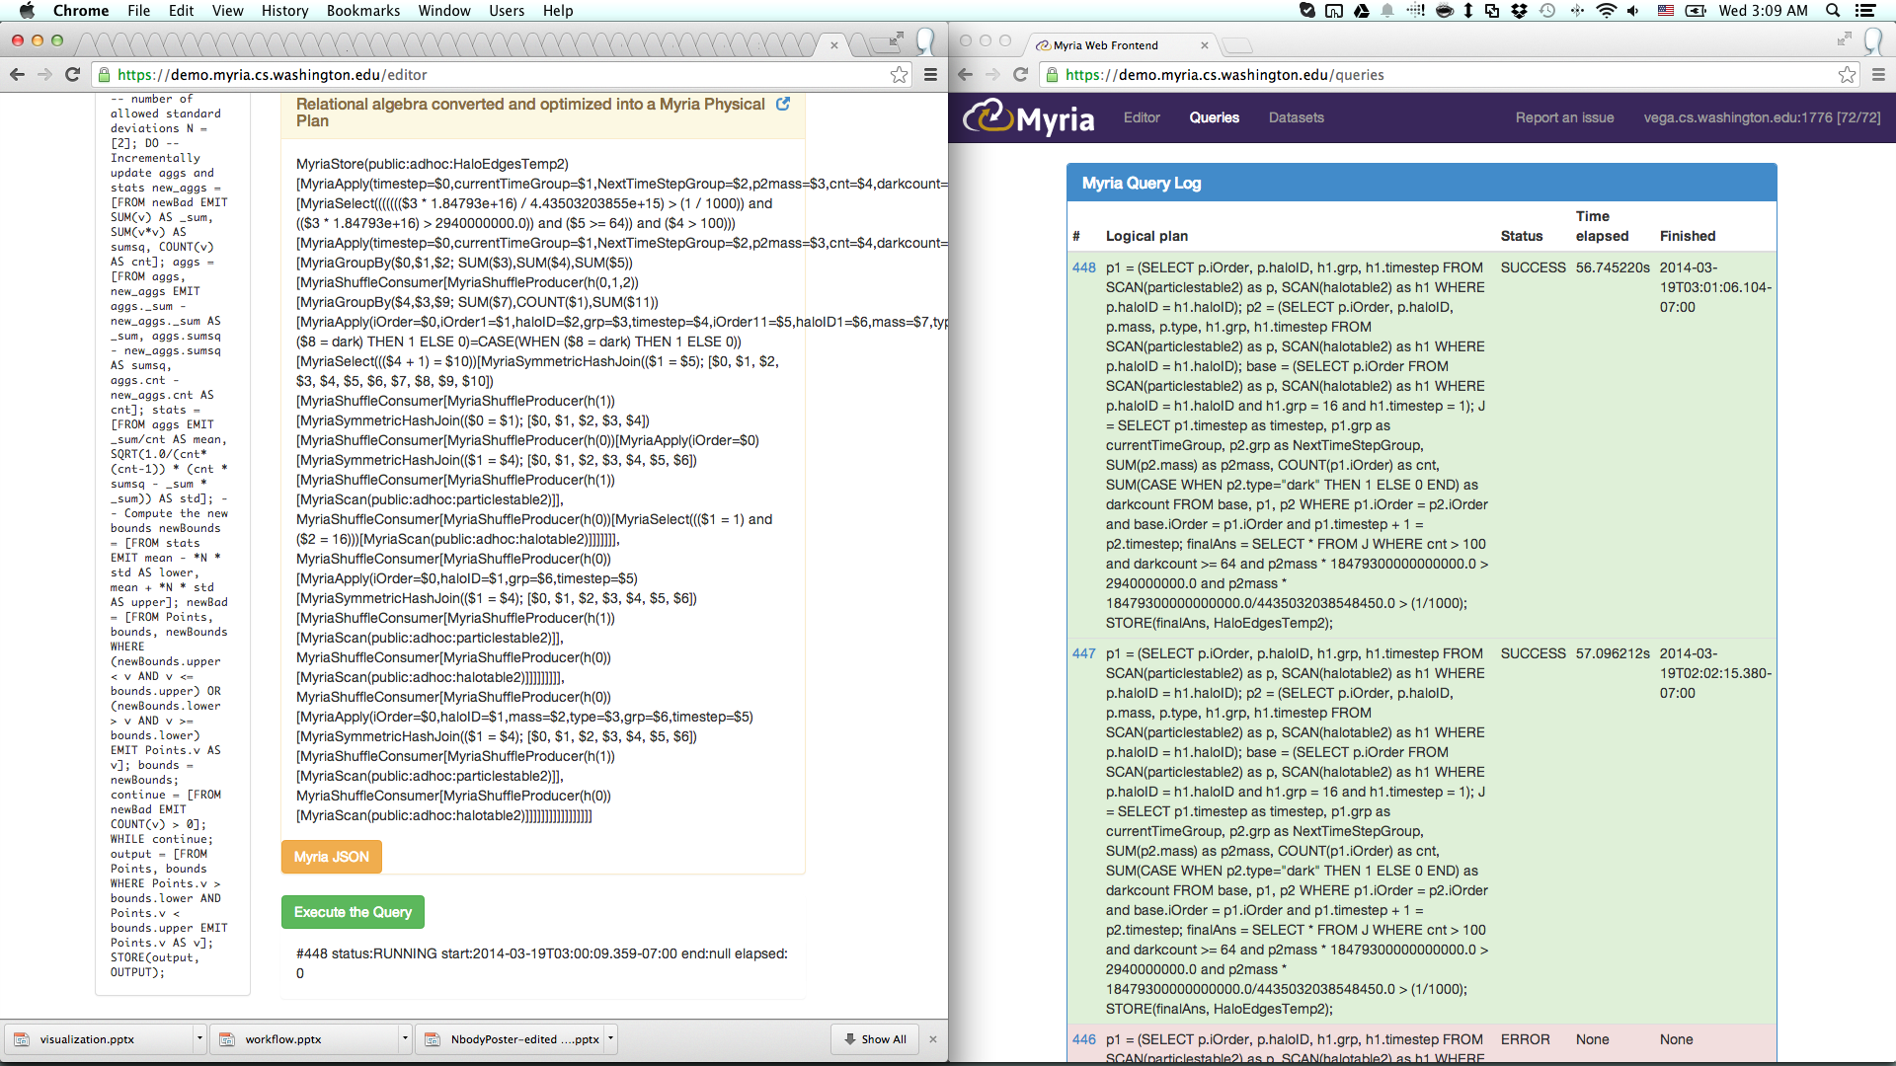
Task: Select the Queries tab
Action: point(1213,117)
